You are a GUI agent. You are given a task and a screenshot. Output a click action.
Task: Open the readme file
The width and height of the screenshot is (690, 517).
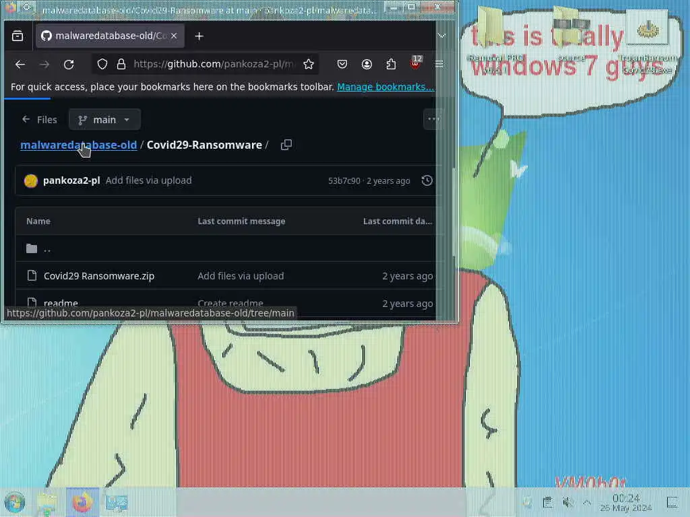(x=61, y=303)
